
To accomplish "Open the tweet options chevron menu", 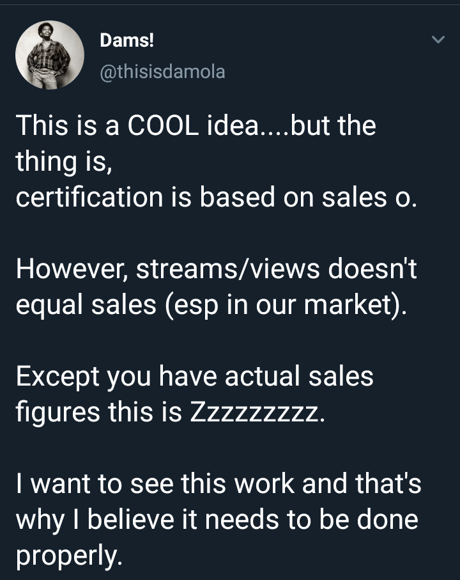I will click(x=438, y=40).
